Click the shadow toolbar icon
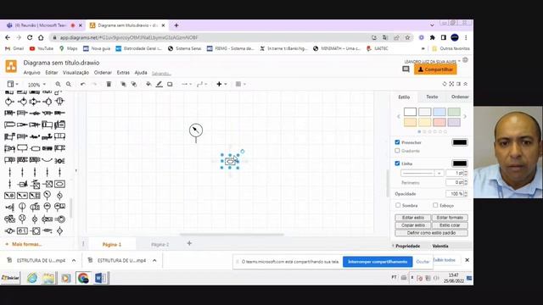This screenshot has height=305, width=543. click(170, 84)
